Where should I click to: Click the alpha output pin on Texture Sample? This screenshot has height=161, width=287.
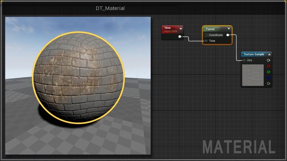point(269,84)
